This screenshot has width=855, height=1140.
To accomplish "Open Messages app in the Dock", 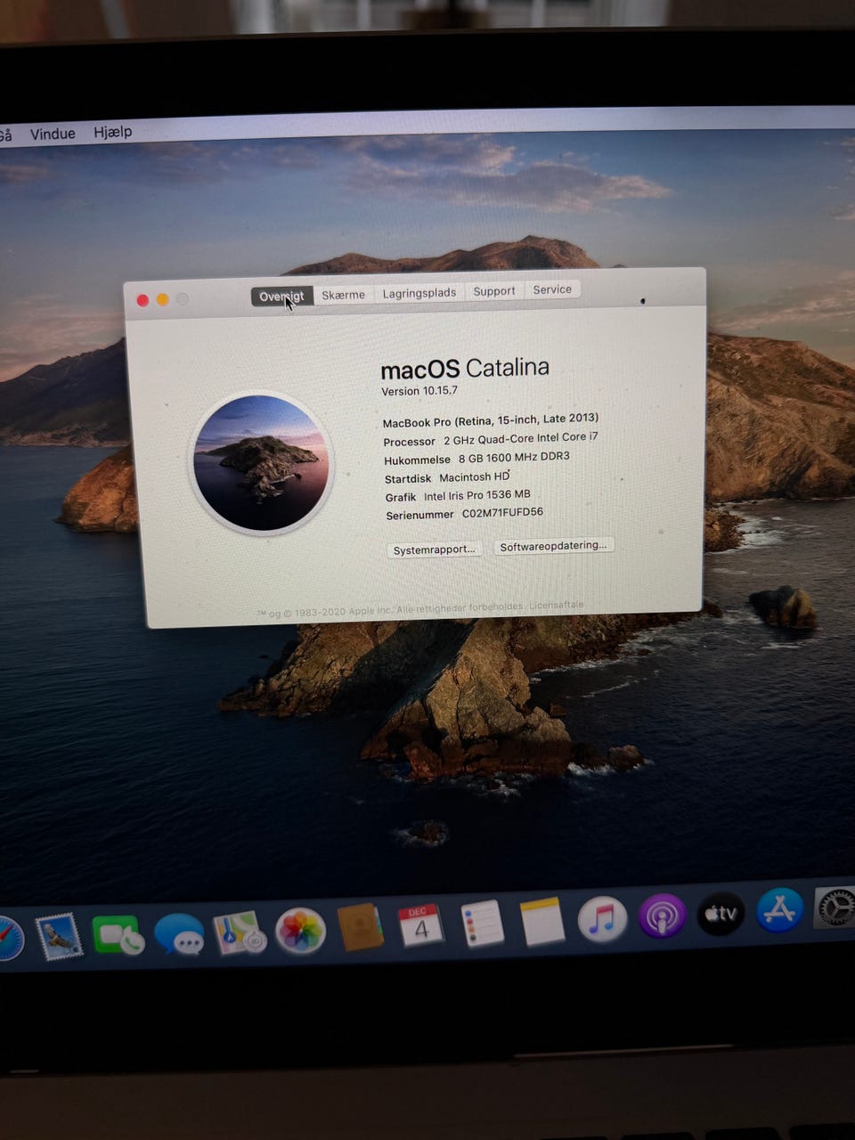I will pyautogui.click(x=179, y=935).
